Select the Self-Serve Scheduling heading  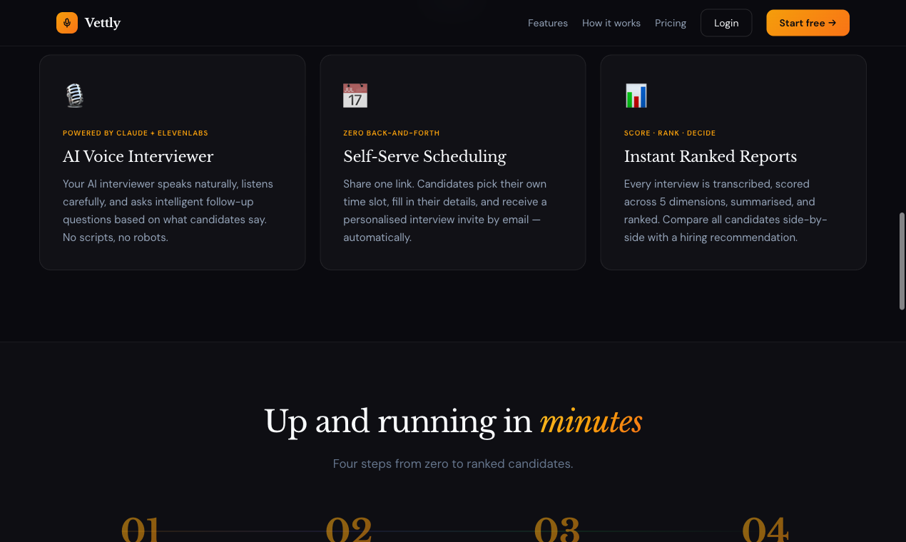424,157
